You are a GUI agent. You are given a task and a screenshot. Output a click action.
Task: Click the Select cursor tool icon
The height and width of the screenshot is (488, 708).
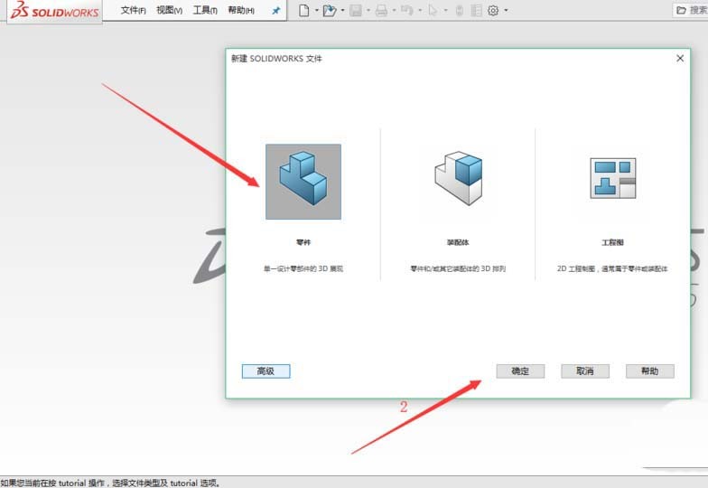[433, 11]
